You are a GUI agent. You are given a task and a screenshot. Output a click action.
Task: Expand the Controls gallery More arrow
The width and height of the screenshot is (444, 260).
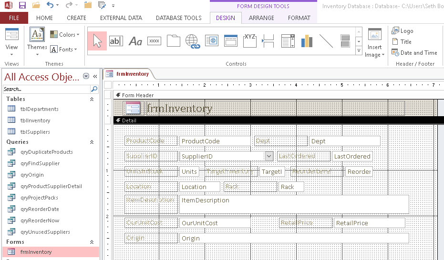(x=359, y=51)
